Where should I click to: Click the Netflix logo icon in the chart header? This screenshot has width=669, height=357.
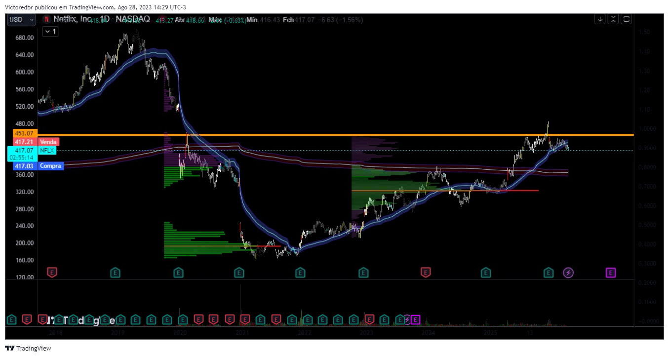pyautogui.click(x=46, y=20)
